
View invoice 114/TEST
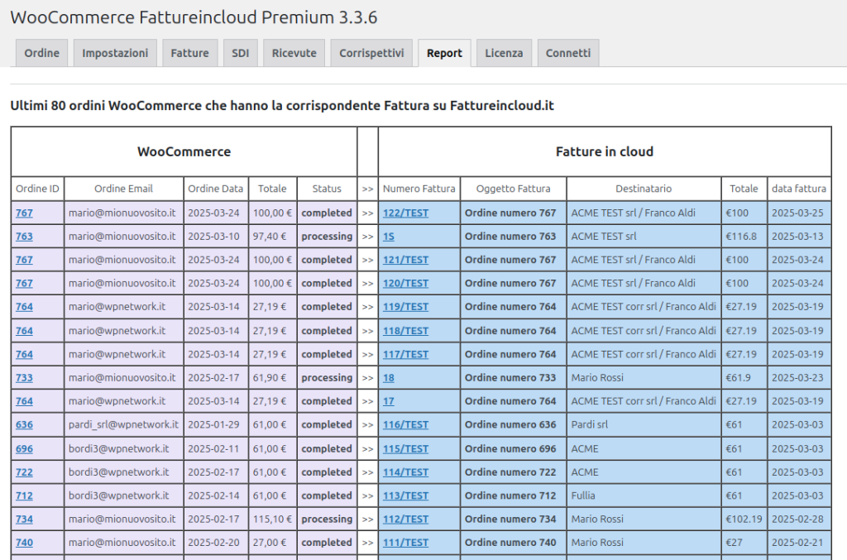405,472
